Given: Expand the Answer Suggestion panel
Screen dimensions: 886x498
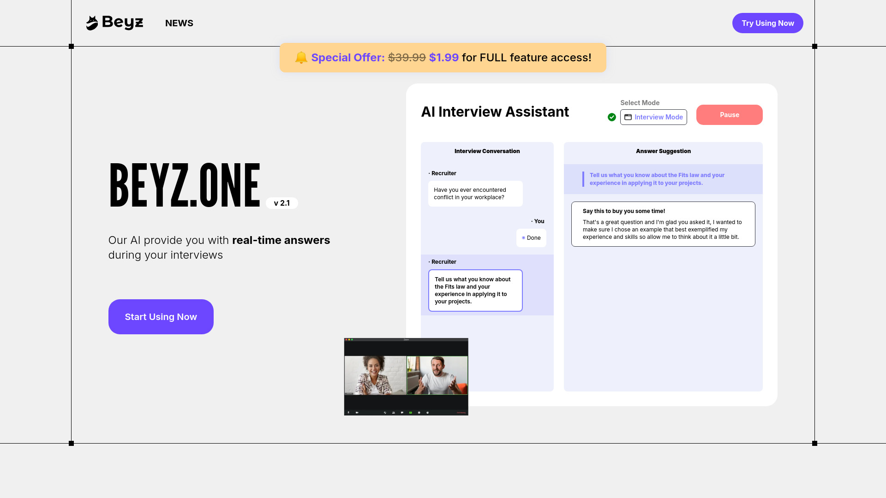Looking at the screenshot, I should 663,151.
